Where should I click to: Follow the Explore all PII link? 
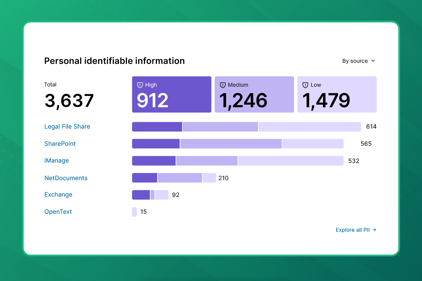point(353,230)
